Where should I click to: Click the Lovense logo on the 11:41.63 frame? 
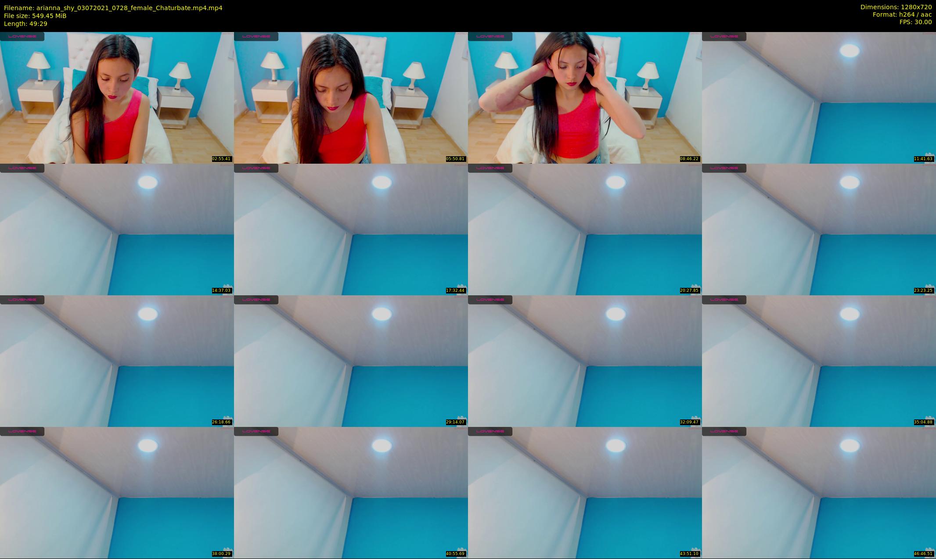(x=724, y=36)
